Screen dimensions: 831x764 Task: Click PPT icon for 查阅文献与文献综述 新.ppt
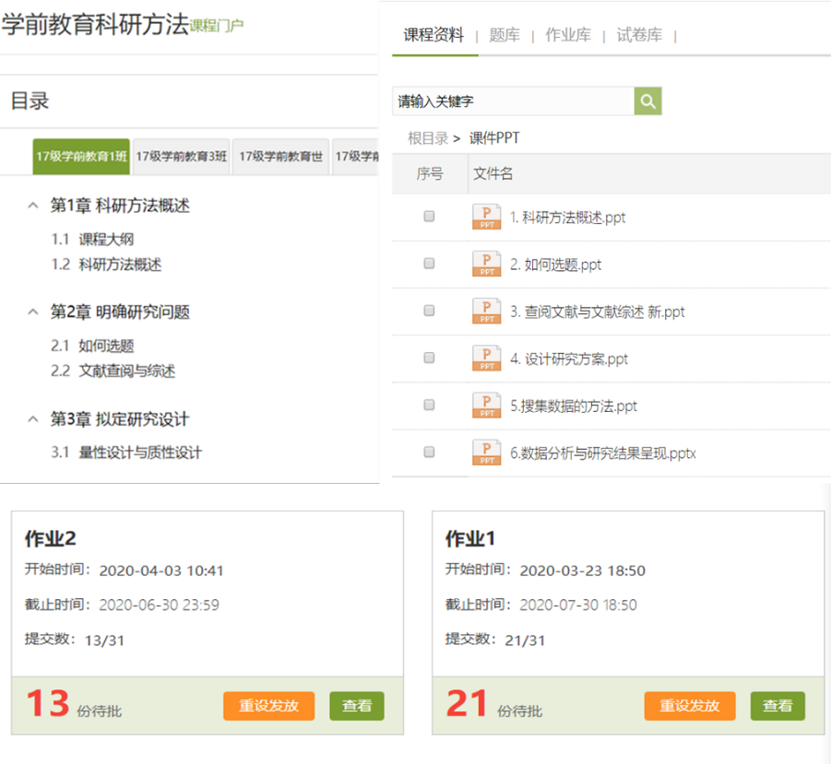[x=486, y=311]
